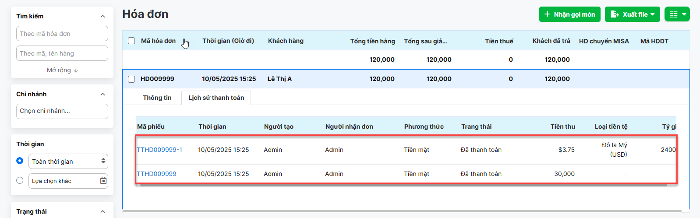The image size is (700, 218).
Task: Click the down arrow next to Mở rộng
Action: (76, 70)
